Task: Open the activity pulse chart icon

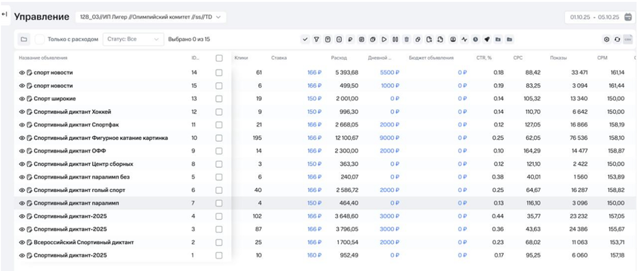Action: (464, 39)
